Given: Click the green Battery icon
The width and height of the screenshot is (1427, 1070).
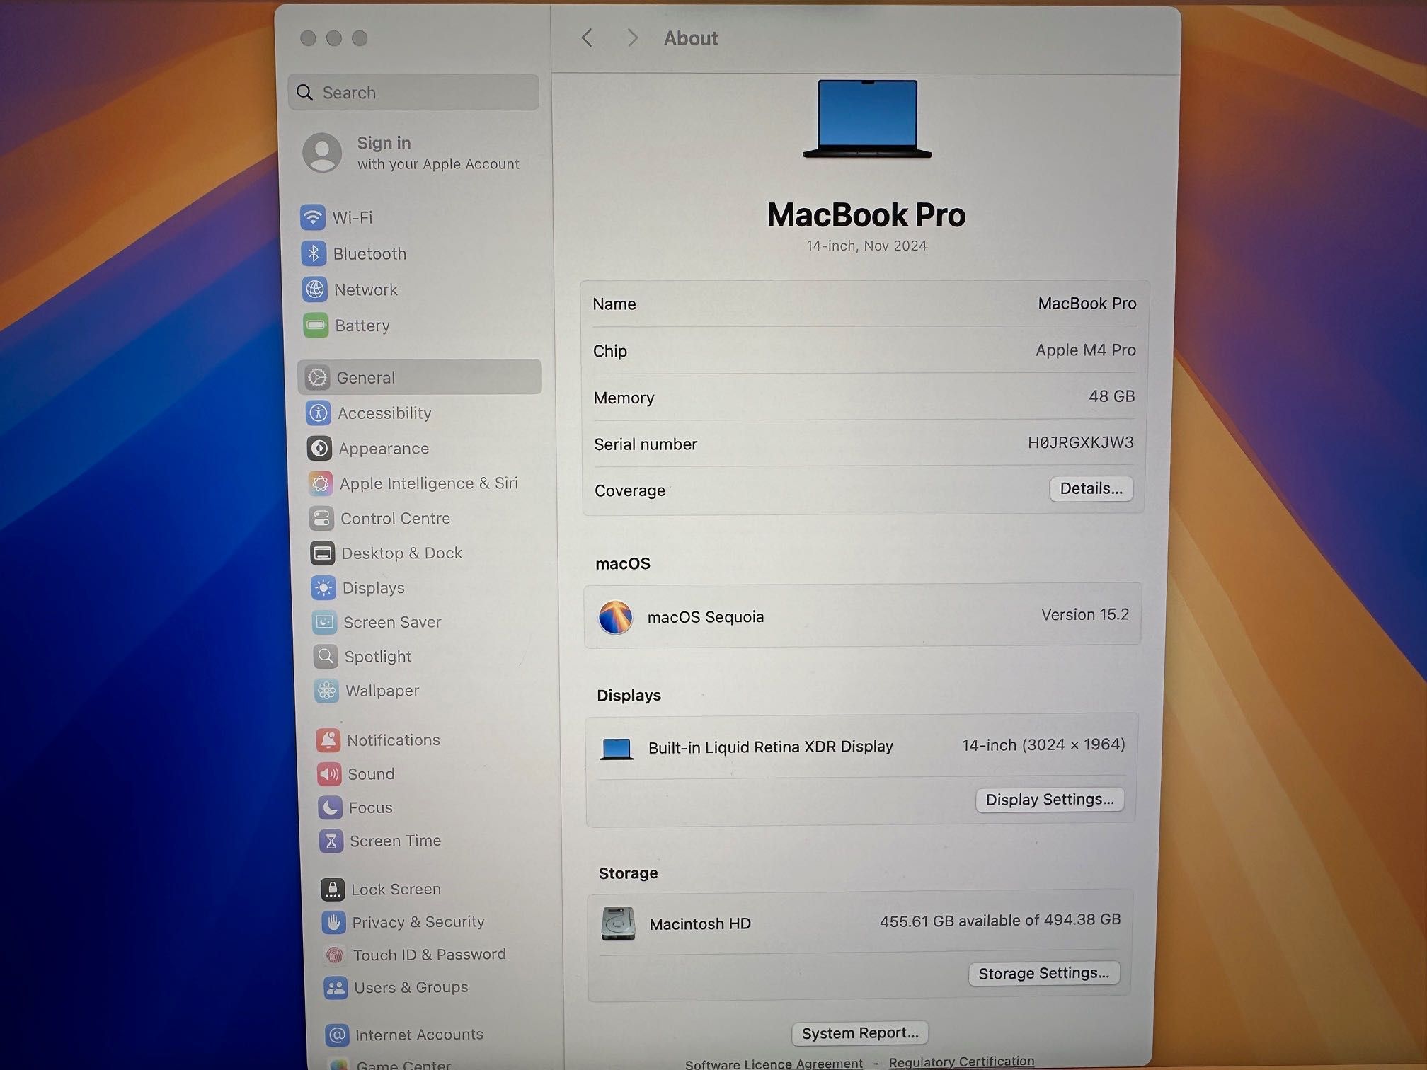Looking at the screenshot, I should [x=316, y=326].
